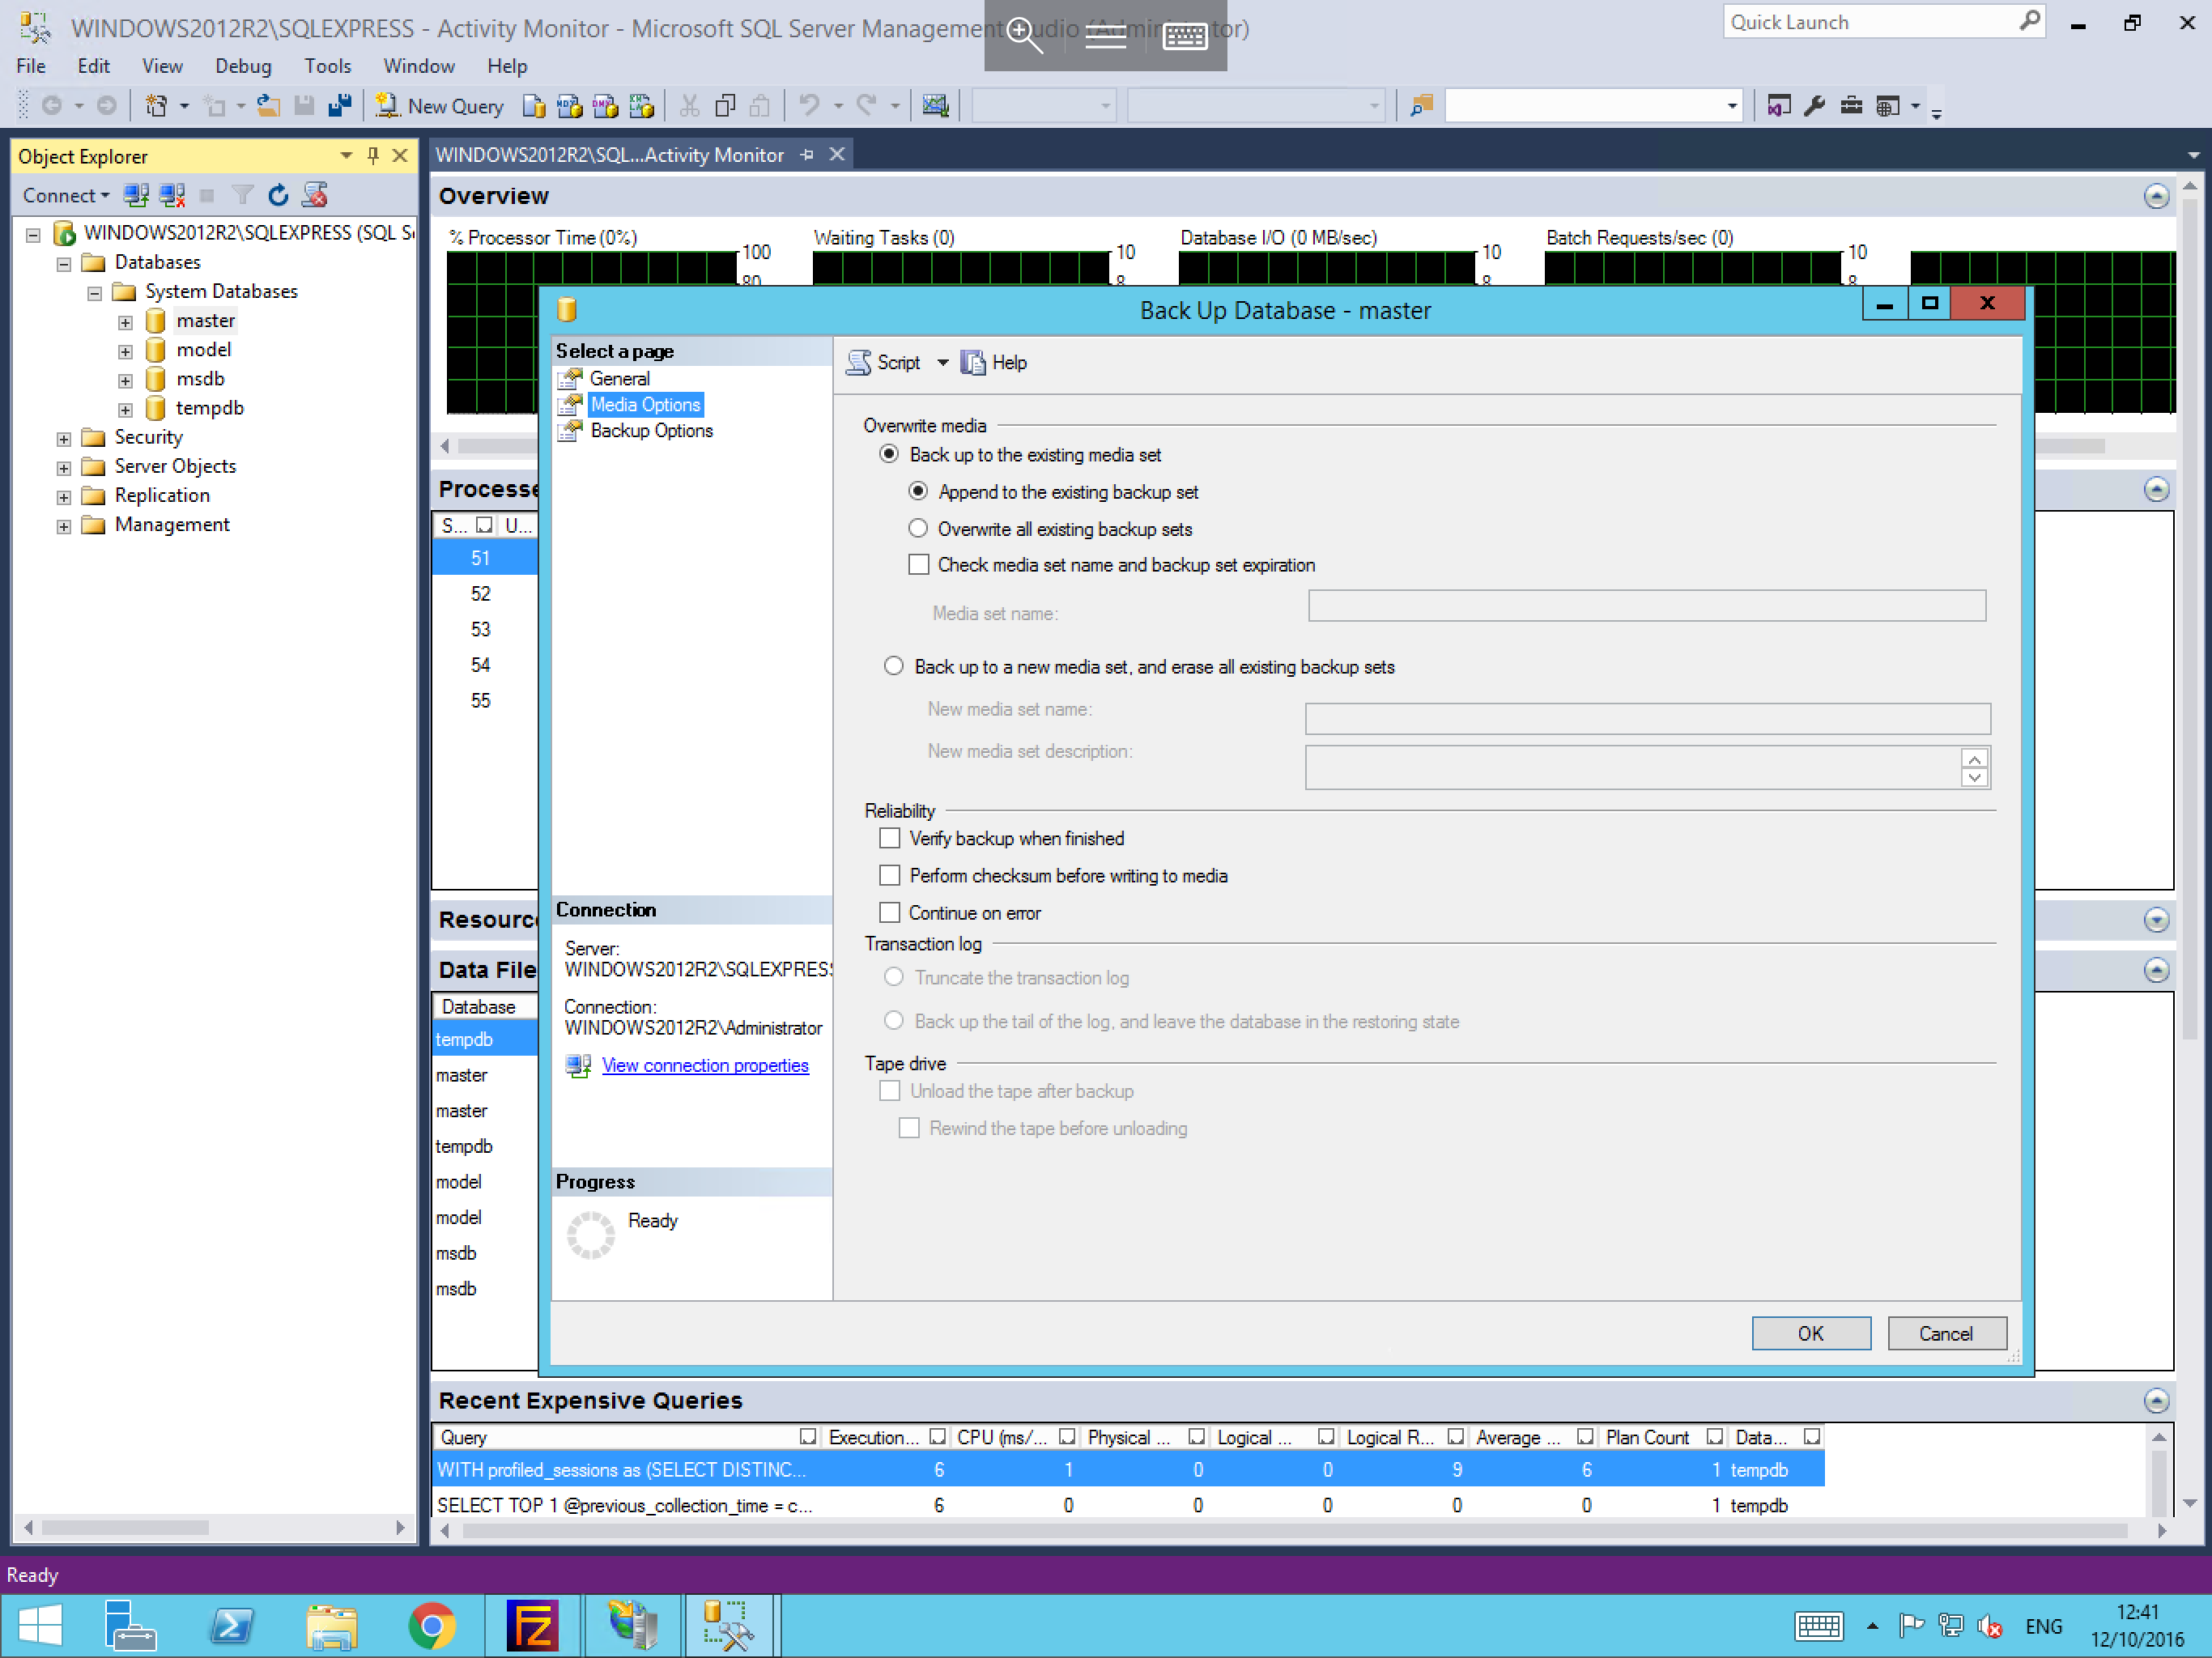
Task: Expand the model database node
Action: point(125,351)
